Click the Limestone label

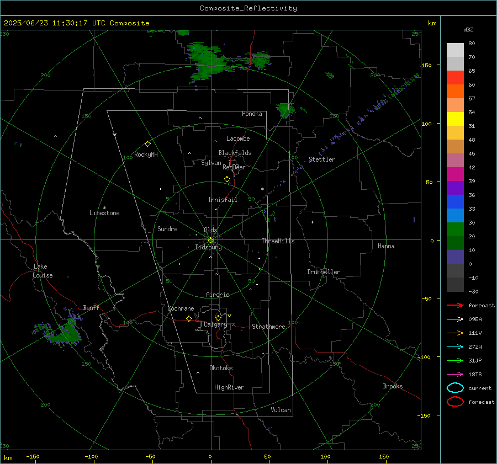104,213
